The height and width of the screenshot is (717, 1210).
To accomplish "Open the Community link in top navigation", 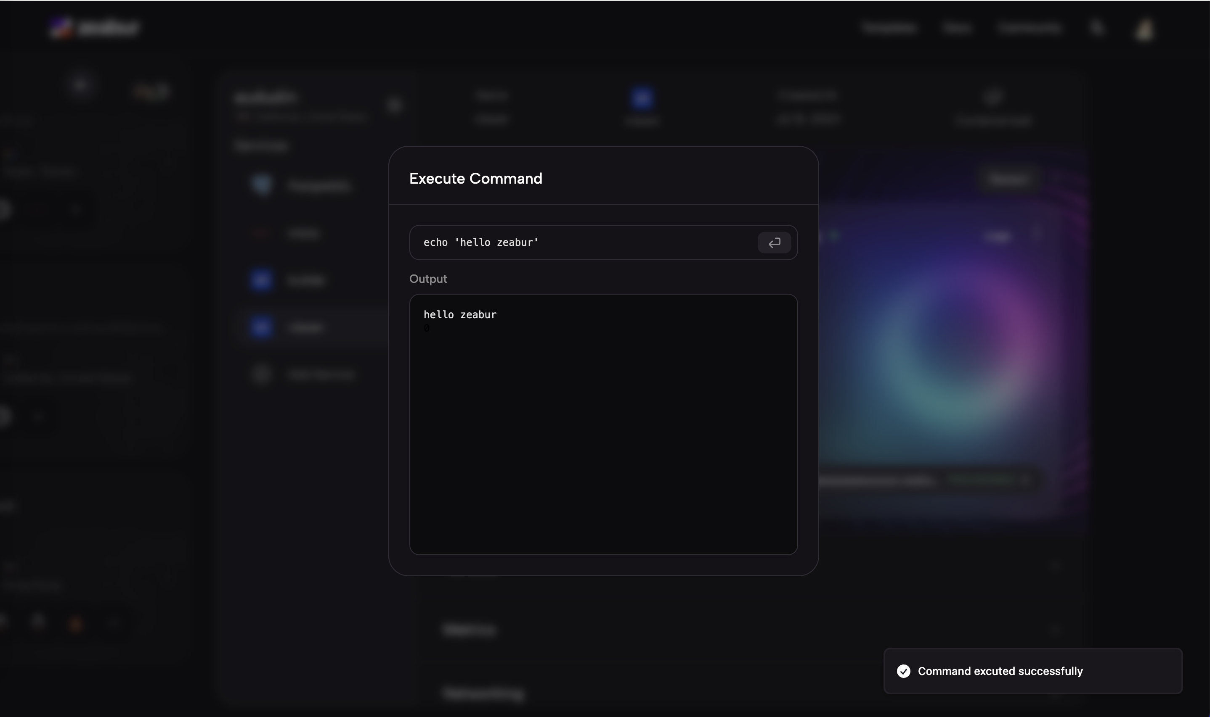I will (x=1030, y=28).
